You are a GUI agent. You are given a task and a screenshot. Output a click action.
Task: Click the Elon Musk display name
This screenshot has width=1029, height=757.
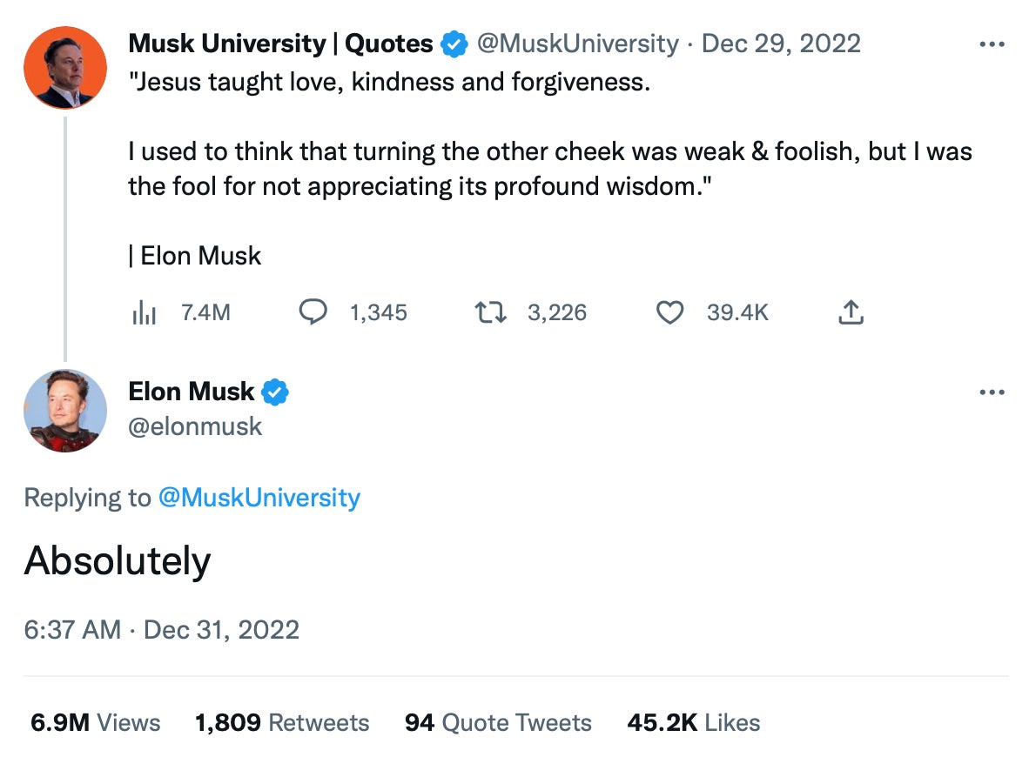click(x=191, y=392)
